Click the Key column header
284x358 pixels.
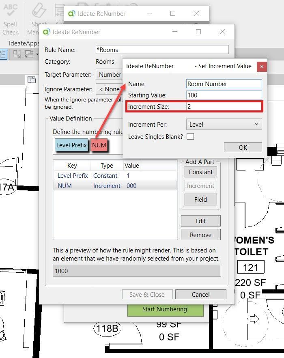click(x=72, y=166)
